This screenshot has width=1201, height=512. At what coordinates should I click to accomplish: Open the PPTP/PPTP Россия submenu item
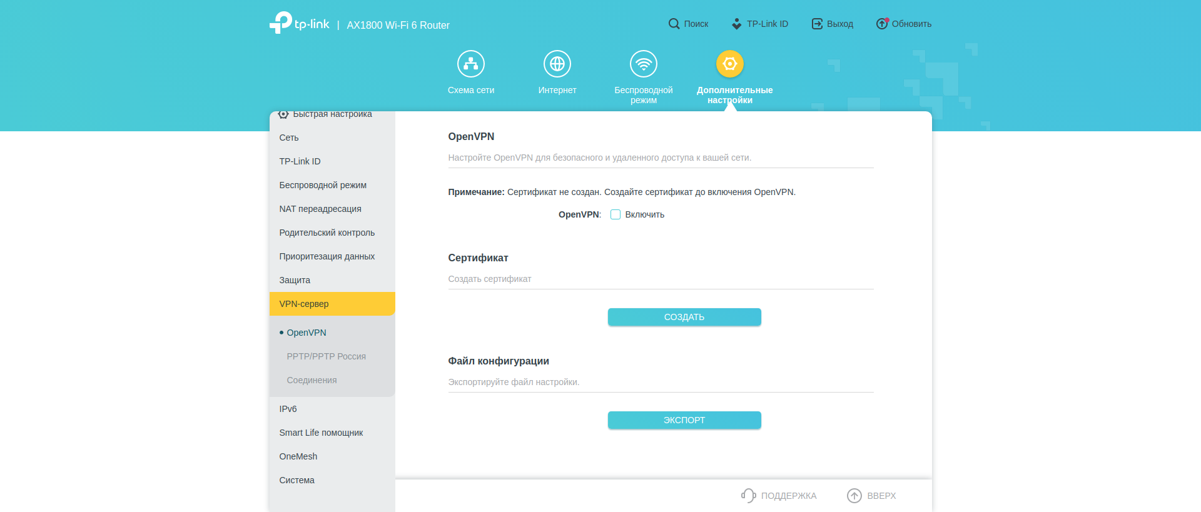[x=326, y=356]
